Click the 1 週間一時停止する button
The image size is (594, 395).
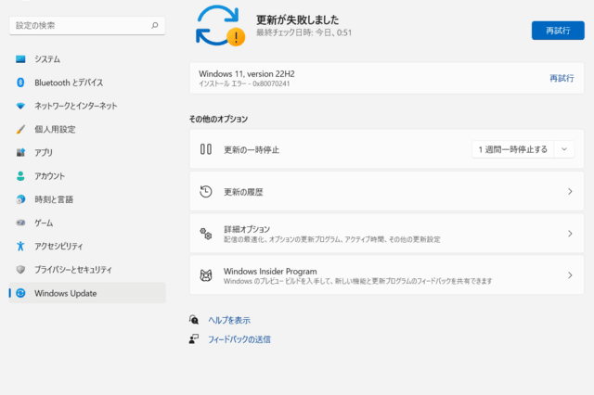coord(513,149)
